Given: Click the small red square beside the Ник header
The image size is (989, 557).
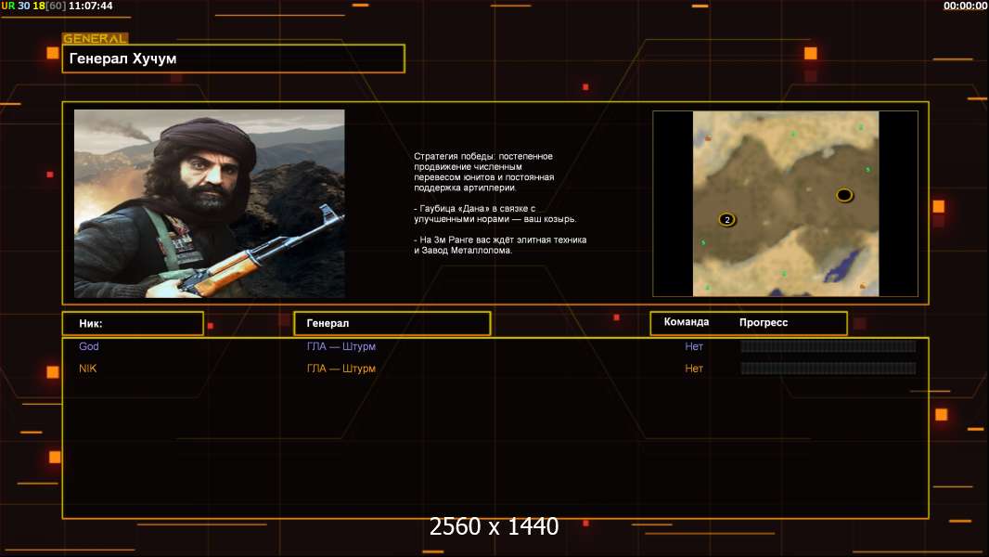Looking at the screenshot, I should 211,326.
